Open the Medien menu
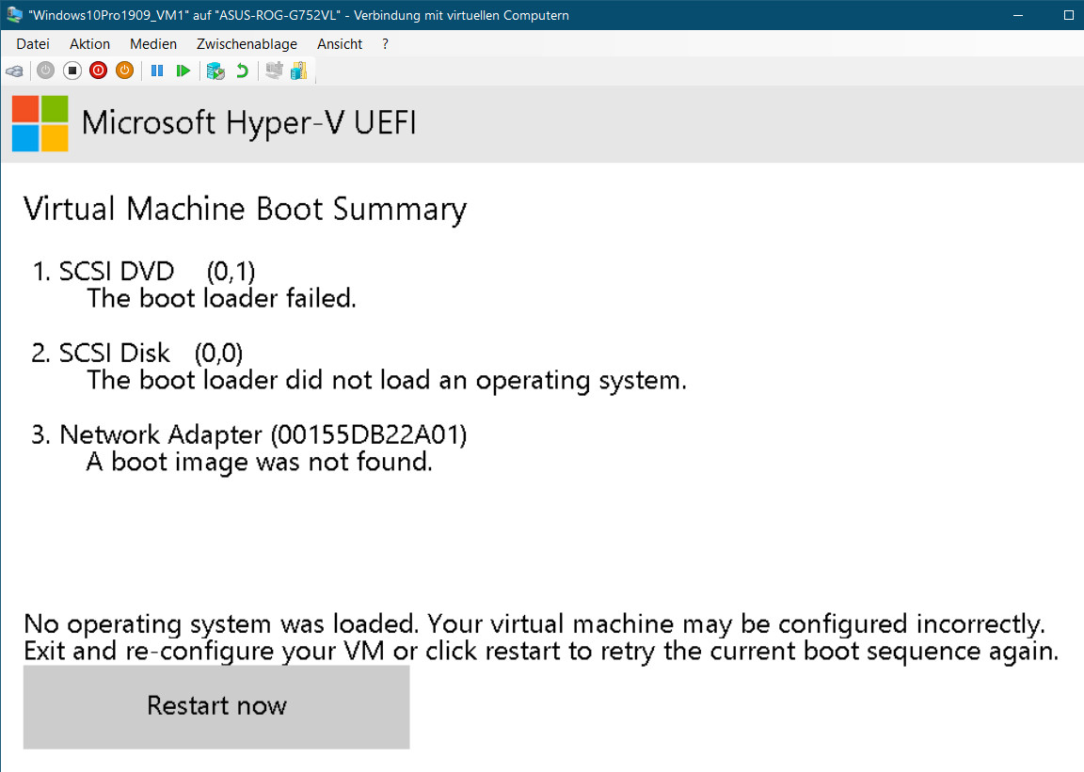 pyautogui.click(x=152, y=44)
